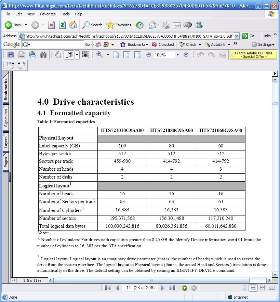Viewport: 280px width, 302px height.
Task: Select Continuous page layout icon
Action: [x=253, y=288]
